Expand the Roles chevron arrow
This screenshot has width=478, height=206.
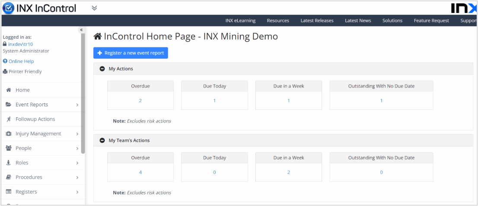77,163
